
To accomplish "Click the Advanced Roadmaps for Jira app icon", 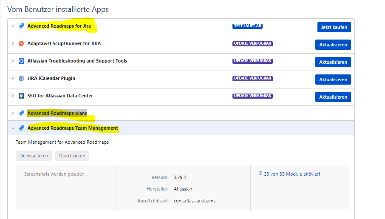I will 21,26.
